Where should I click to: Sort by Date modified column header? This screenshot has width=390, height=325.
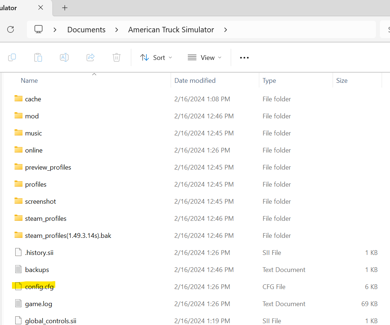pos(195,81)
